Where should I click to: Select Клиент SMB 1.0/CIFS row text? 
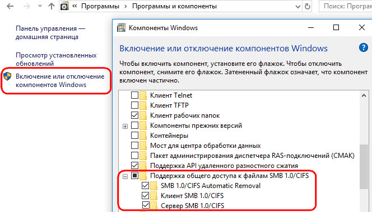(x=192, y=196)
